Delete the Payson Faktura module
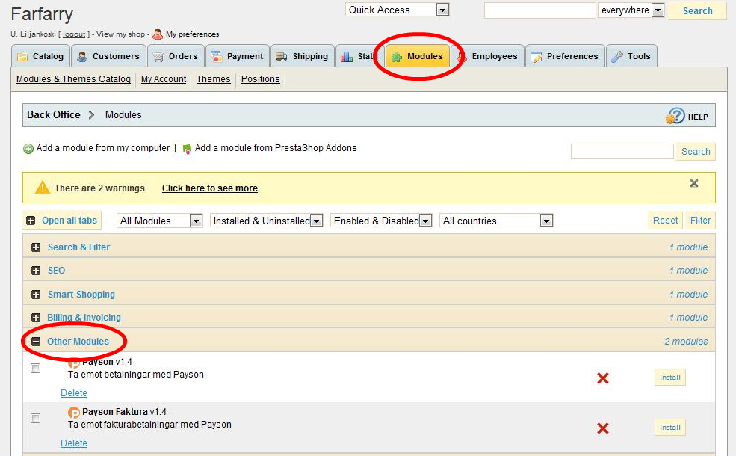 point(74,443)
